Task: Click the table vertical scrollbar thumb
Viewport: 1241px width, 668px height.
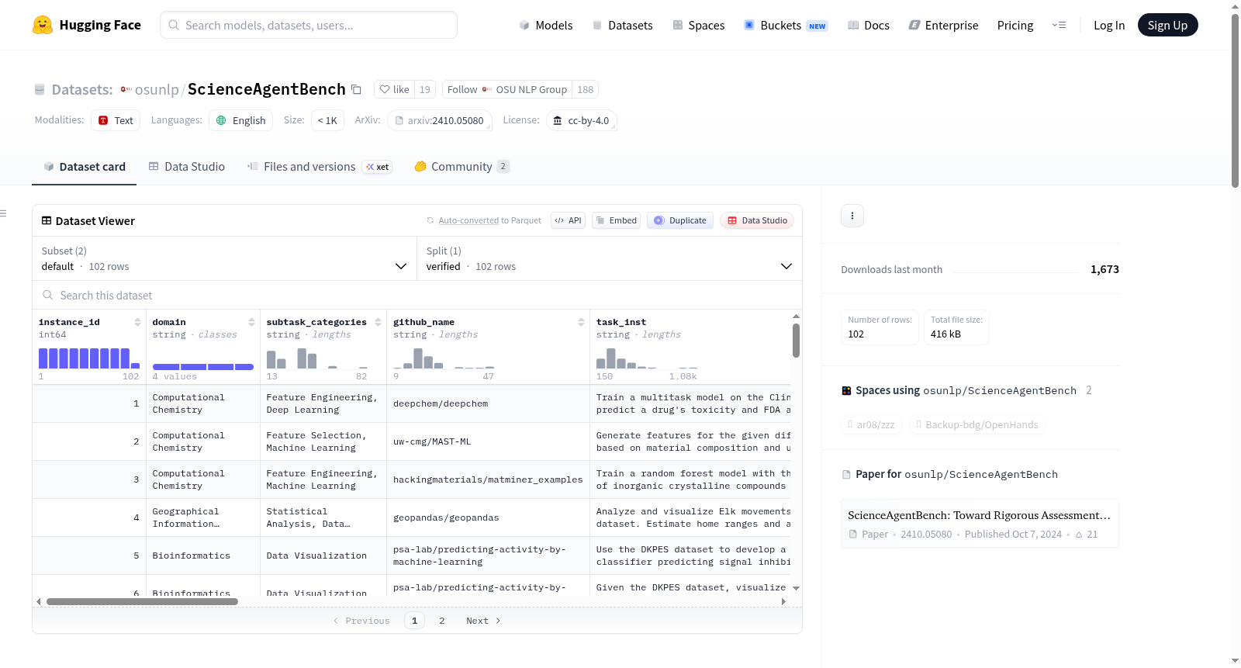Action: (x=796, y=340)
